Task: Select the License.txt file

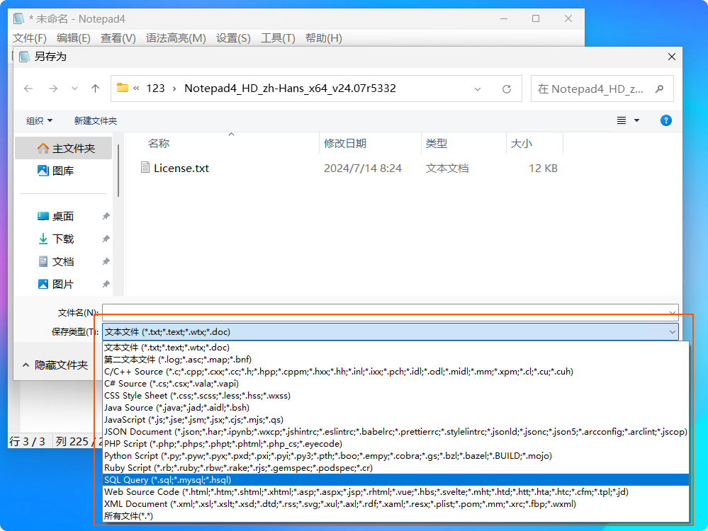Action: (x=181, y=169)
